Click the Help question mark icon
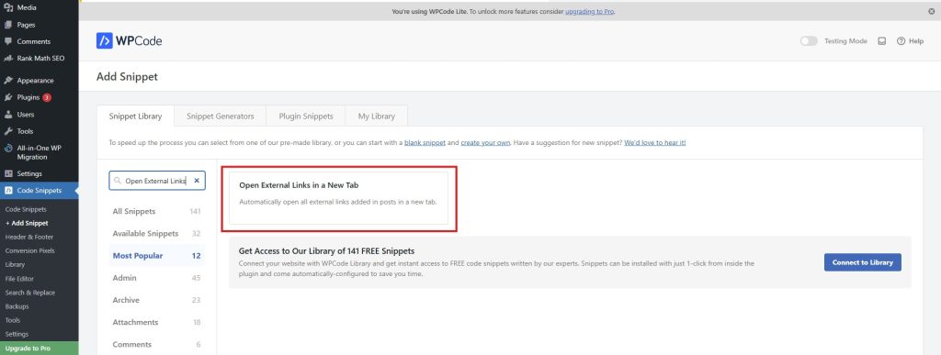Viewport: 941px width, 355px height. (901, 41)
